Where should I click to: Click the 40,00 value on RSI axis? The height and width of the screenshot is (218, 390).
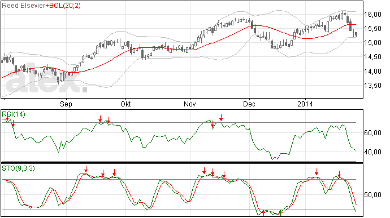pyautogui.click(x=372, y=152)
